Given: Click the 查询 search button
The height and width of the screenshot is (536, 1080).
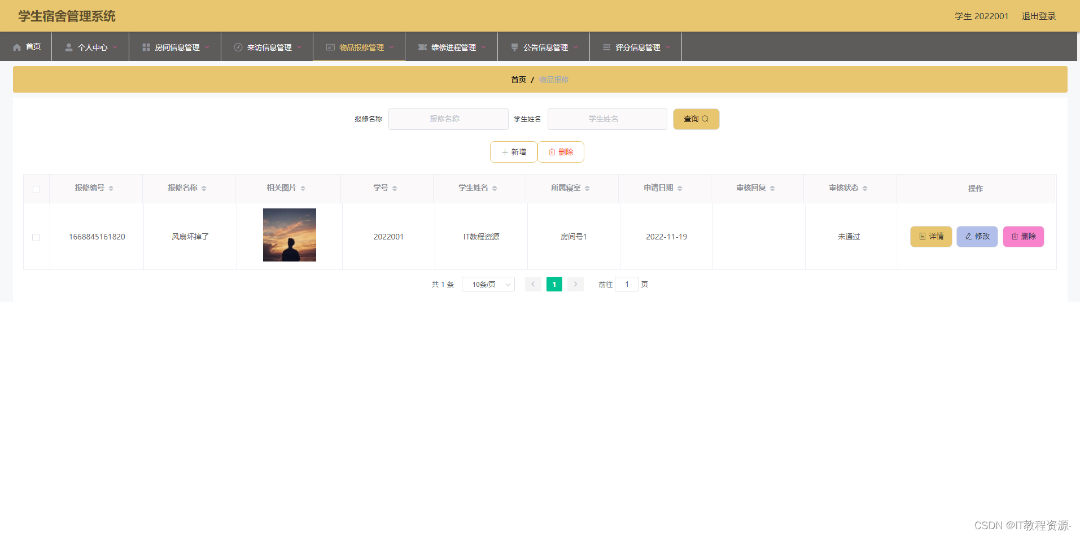Looking at the screenshot, I should pyautogui.click(x=696, y=119).
